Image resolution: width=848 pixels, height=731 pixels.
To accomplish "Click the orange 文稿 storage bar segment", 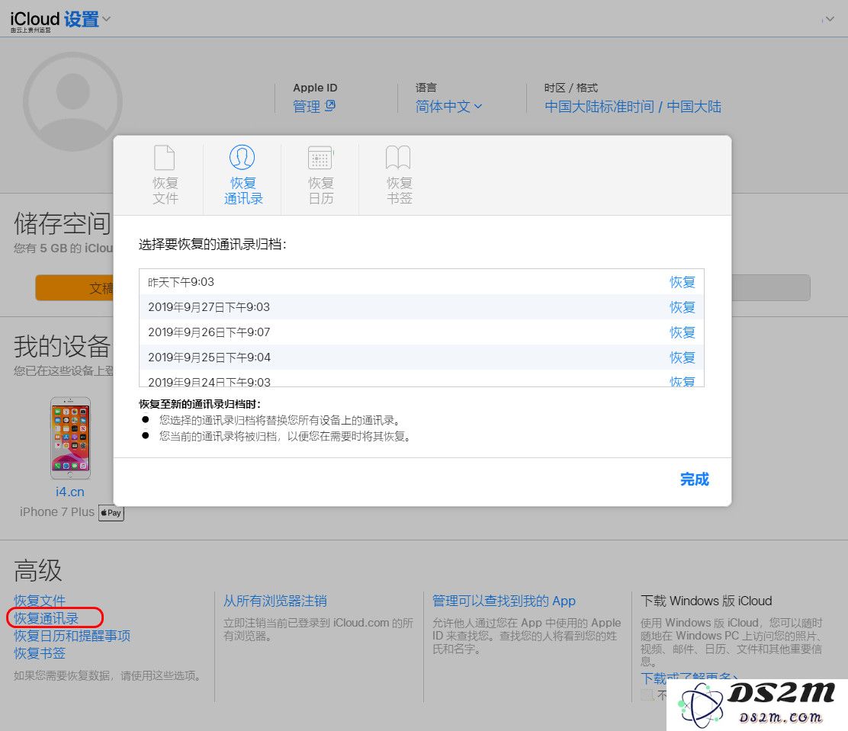I will point(75,287).
